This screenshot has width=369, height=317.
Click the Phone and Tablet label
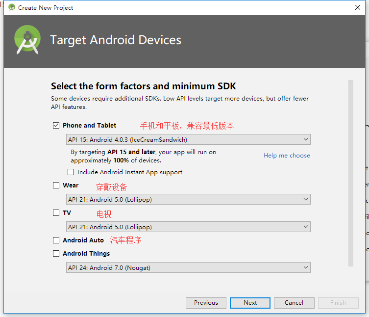click(x=89, y=126)
